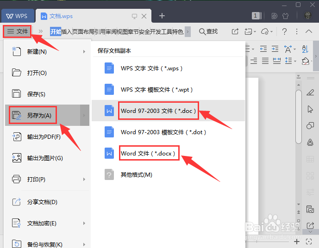319x248 pixels.
Task: Collapse the ribbon with up chevron
Action: [309, 31]
